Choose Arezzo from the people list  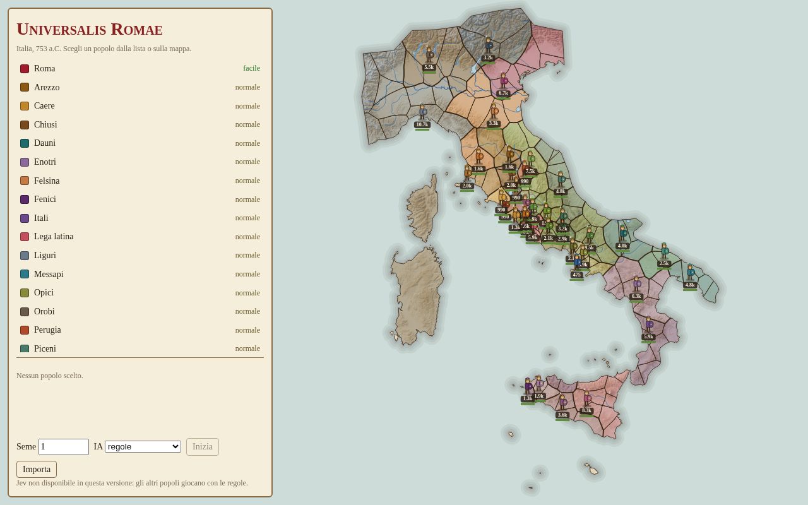(x=140, y=87)
